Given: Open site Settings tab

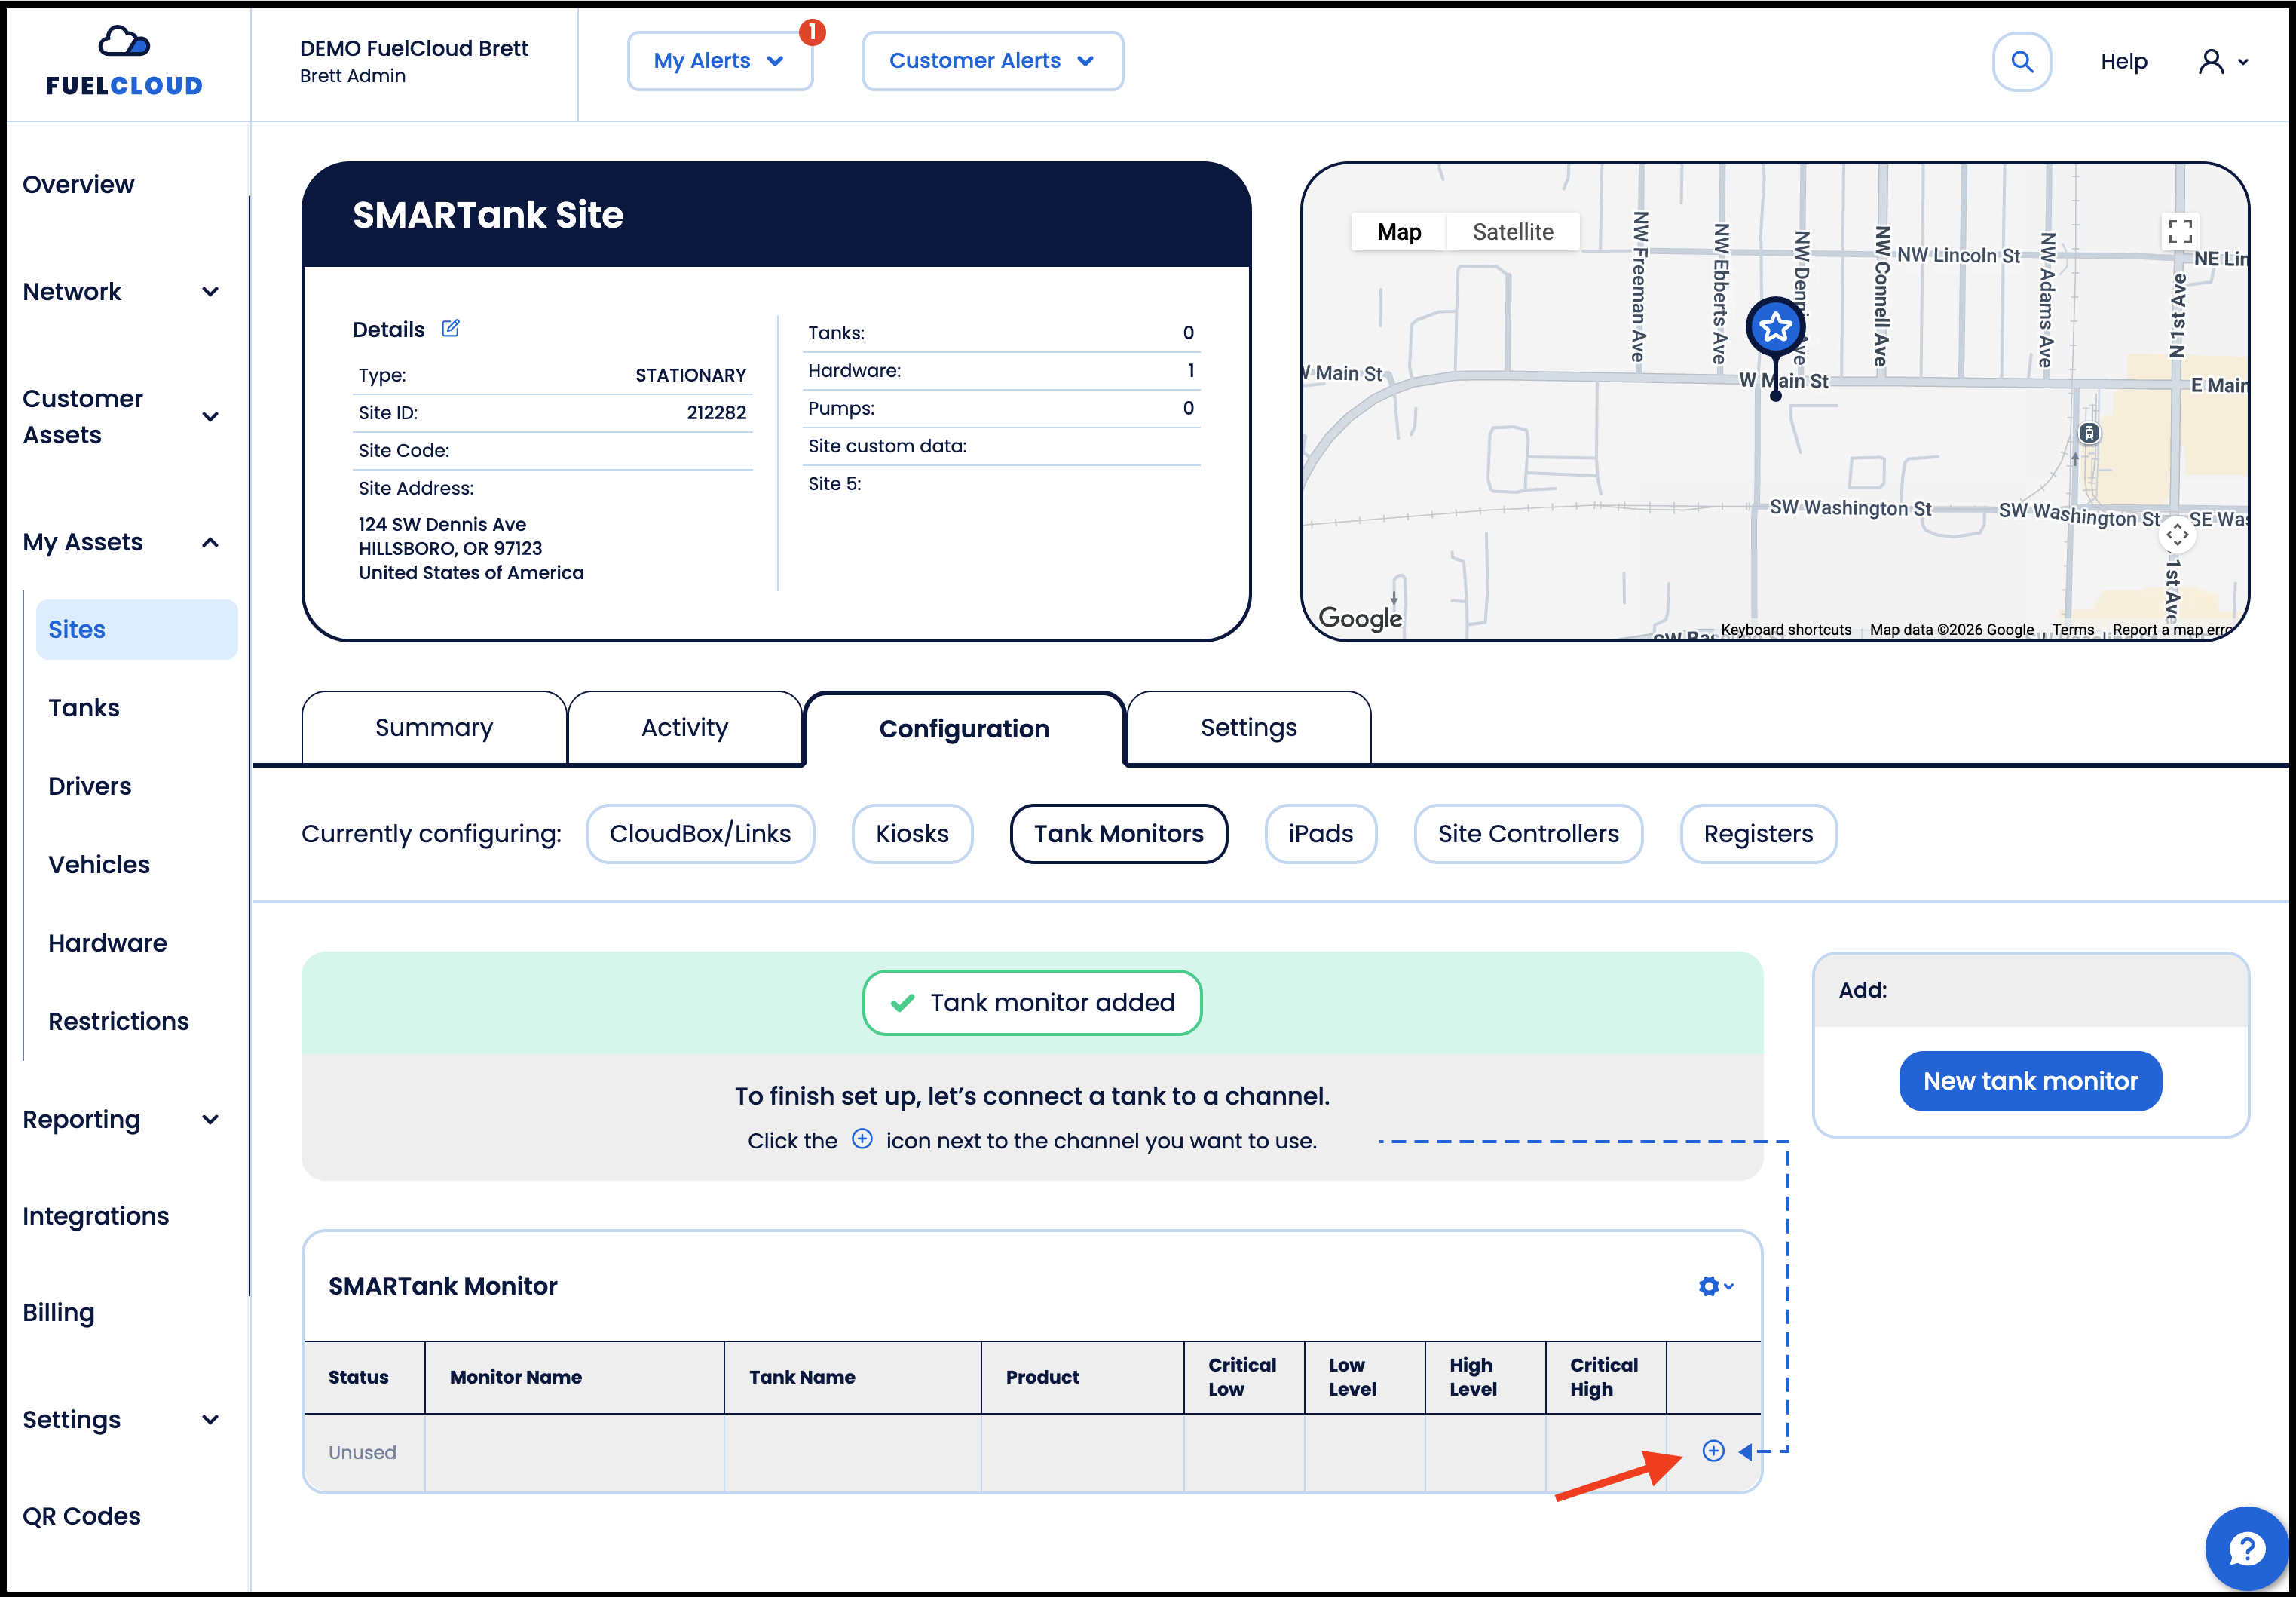Looking at the screenshot, I should (x=1248, y=728).
